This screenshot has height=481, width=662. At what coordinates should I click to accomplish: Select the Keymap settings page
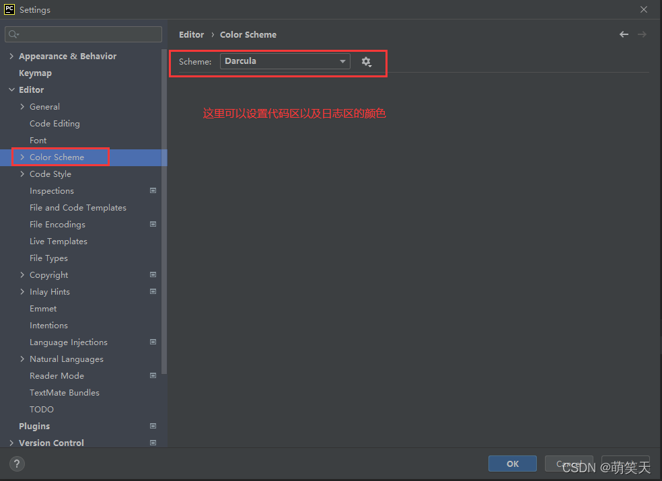tap(35, 73)
